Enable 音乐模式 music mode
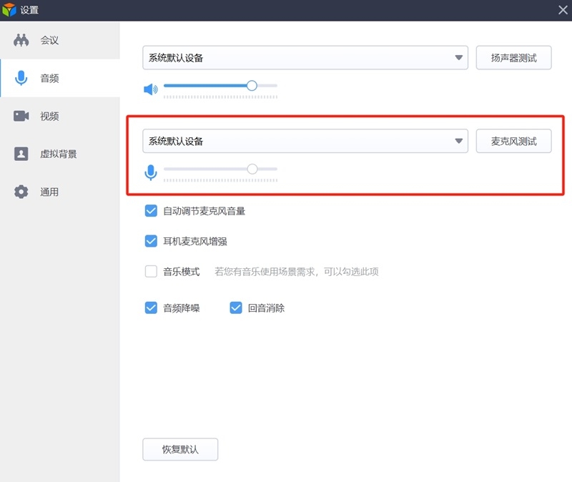The width and height of the screenshot is (572, 482). (151, 271)
